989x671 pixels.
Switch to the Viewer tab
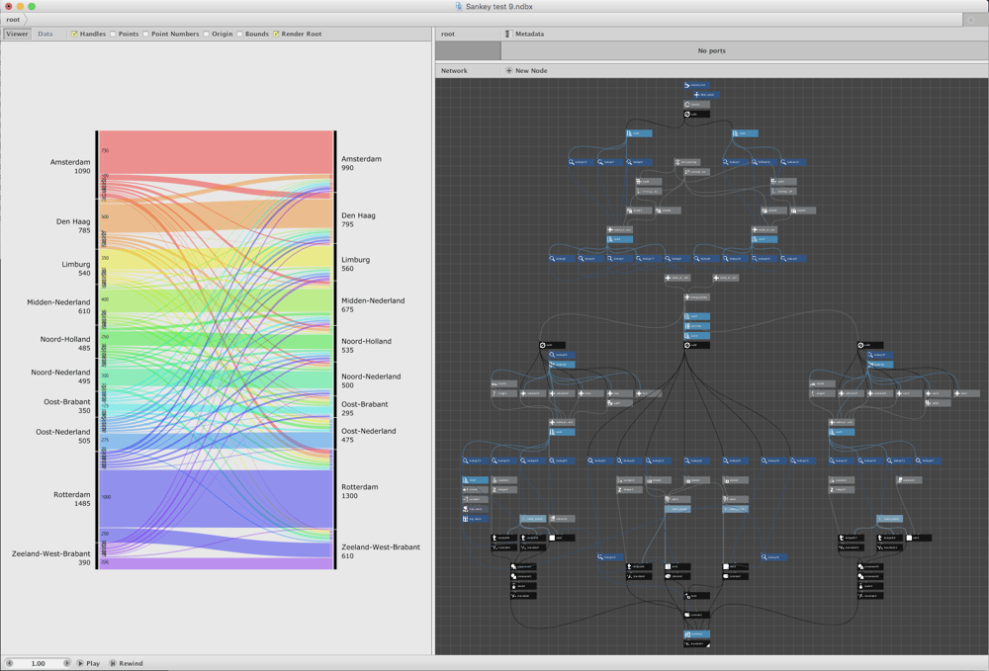[x=17, y=34]
